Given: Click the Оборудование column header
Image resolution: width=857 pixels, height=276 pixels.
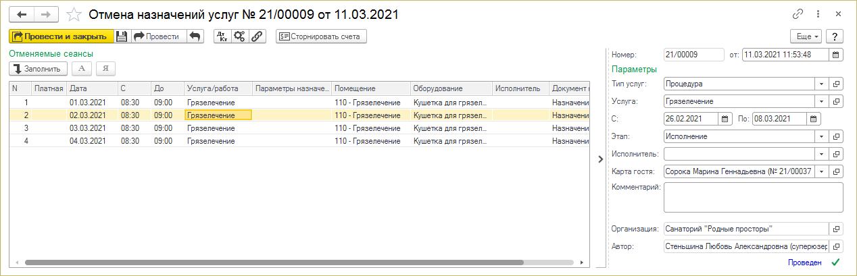Looking at the screenshot, I should [x=451, y=88].
